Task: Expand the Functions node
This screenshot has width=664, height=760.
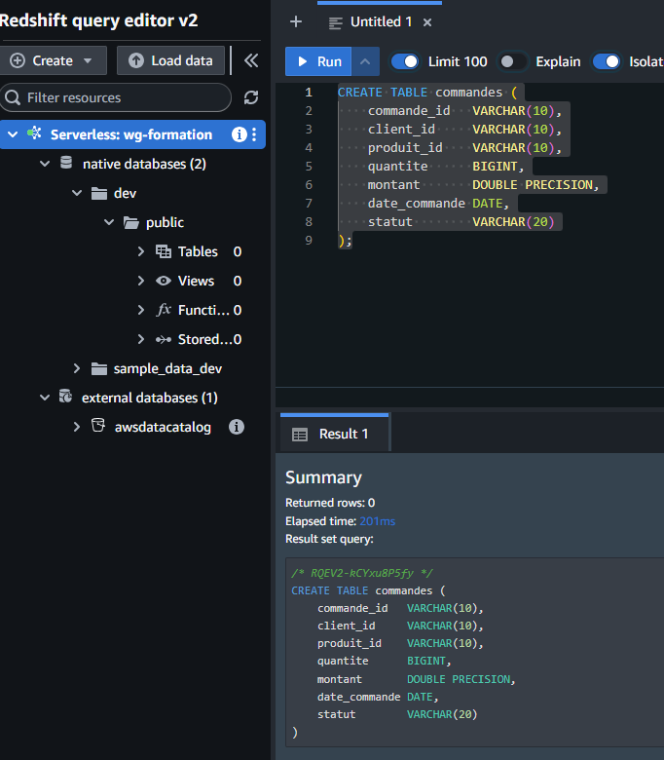Action: point(141,310)
